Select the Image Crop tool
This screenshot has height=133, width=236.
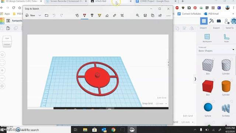[122, 16]
